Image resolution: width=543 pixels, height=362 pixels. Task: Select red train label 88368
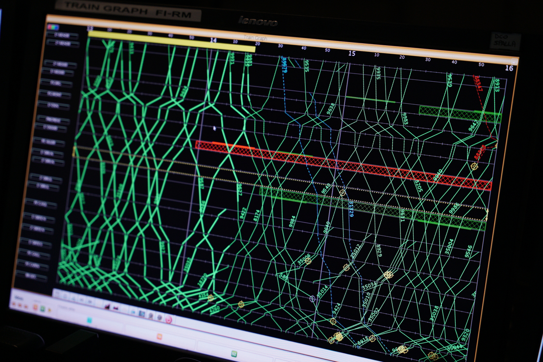pyautogui.click(x=480, y=152)
